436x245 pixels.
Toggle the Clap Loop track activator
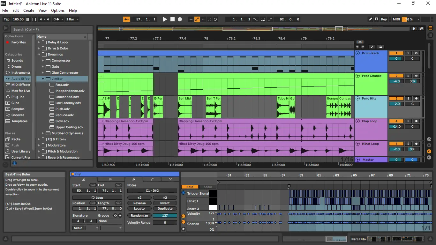pos(396,121)
